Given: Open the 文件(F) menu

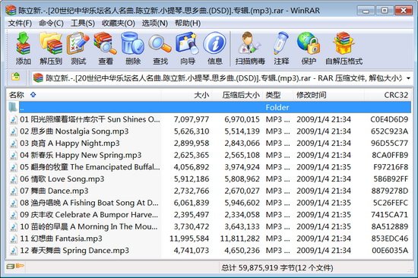Looking at the screenshot, I should click(20, 24).
